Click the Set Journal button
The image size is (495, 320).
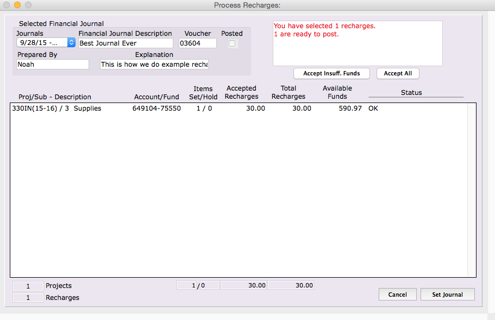[447, 295]
